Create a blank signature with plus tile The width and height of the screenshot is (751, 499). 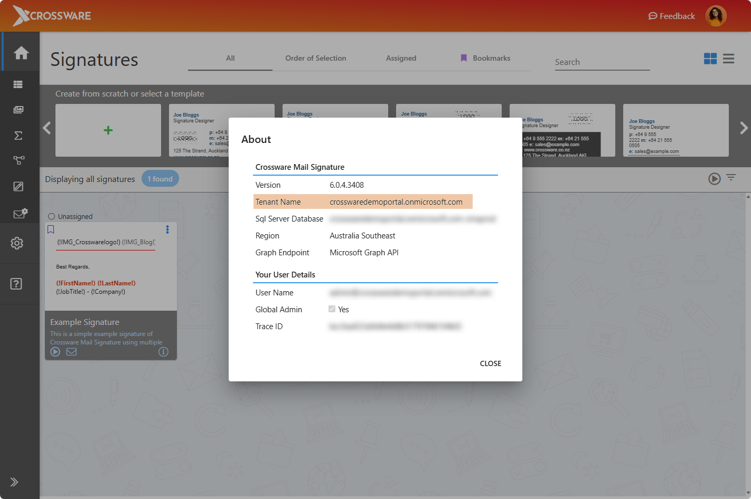(x=108, y=130)
